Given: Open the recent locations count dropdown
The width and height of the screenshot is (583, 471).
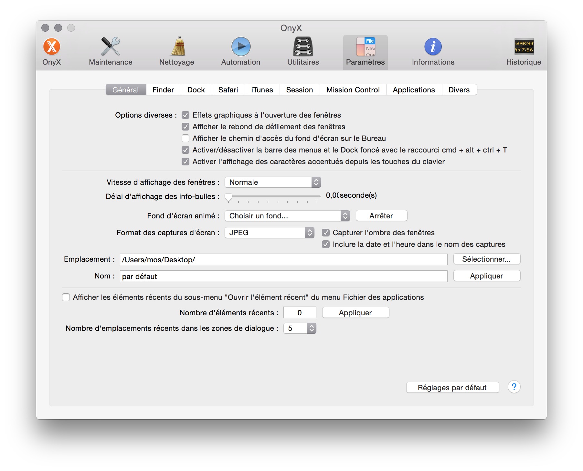Looking at the screenshot, I should (x=300, y=328).
